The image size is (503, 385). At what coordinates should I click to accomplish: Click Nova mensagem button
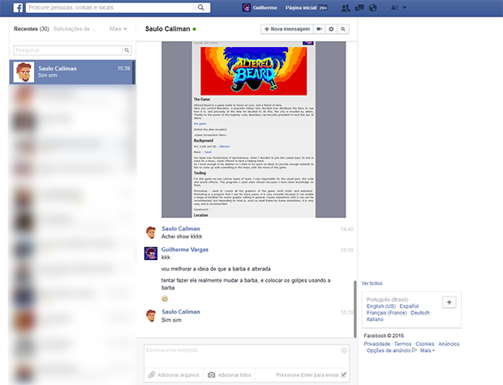287,29
